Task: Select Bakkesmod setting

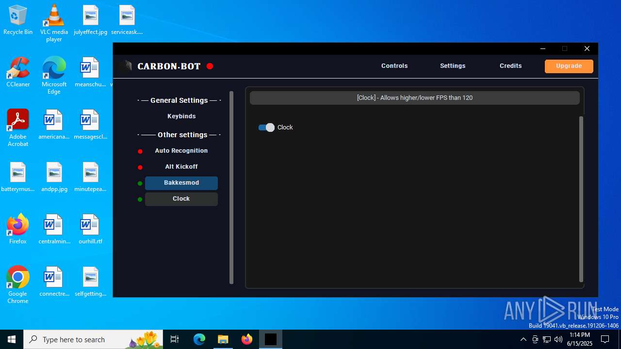Action: coord(181,183)
